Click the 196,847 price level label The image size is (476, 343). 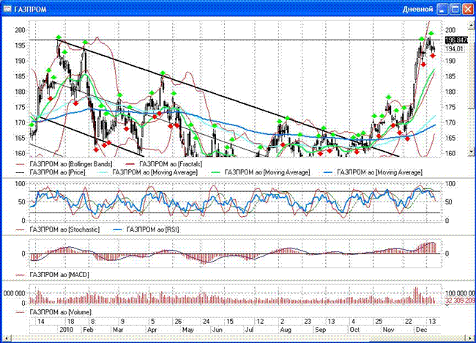pos(456,40)
